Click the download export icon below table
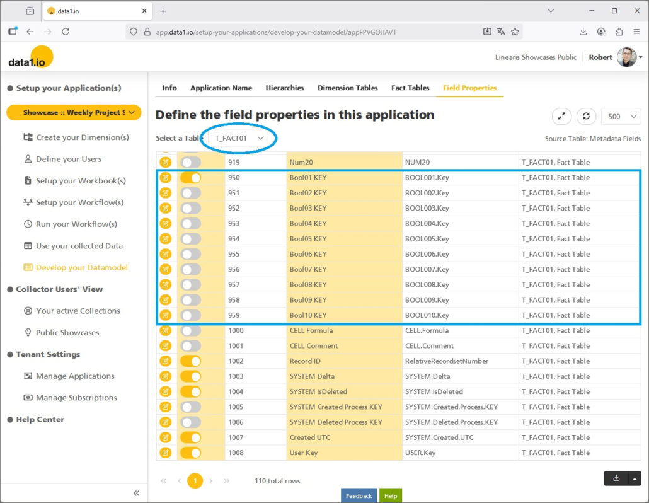Viewport: 649px width, 503px height. (x=616, y=478)
